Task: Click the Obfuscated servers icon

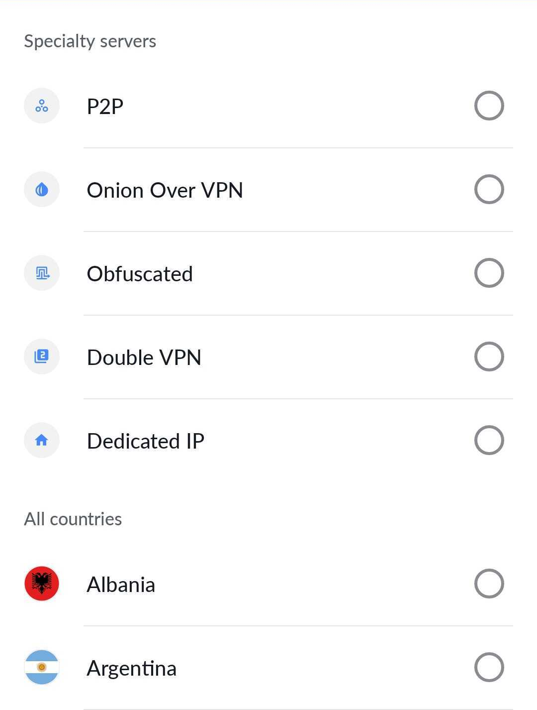Action: 42,273
